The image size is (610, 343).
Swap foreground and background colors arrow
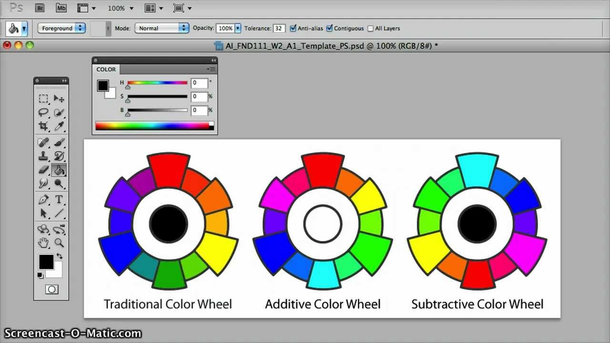click(x=60, y=256)
